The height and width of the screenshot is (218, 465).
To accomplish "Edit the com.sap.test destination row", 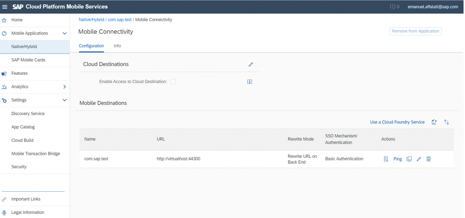I will tap(419, 159).
